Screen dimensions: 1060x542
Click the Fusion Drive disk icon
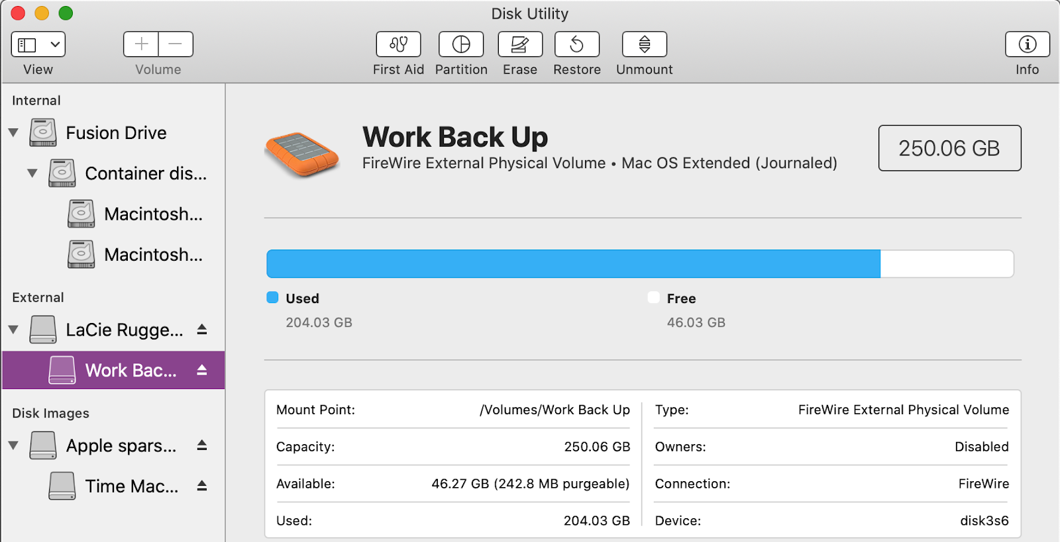pyautogui.click(x=43, y=132)
